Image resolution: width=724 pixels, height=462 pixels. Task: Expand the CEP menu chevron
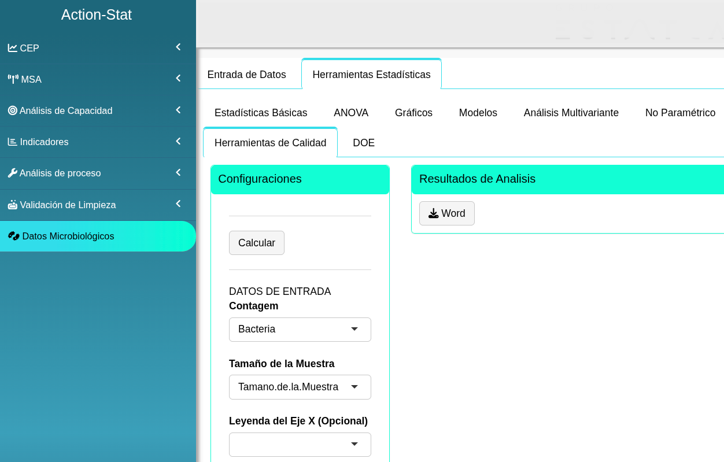coord(178,47)
